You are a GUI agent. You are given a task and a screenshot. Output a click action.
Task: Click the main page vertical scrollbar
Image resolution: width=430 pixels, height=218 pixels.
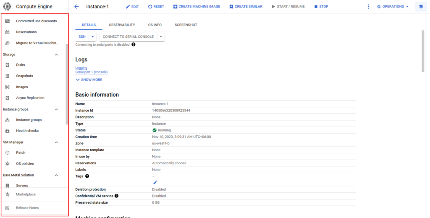tap(423, 51)
